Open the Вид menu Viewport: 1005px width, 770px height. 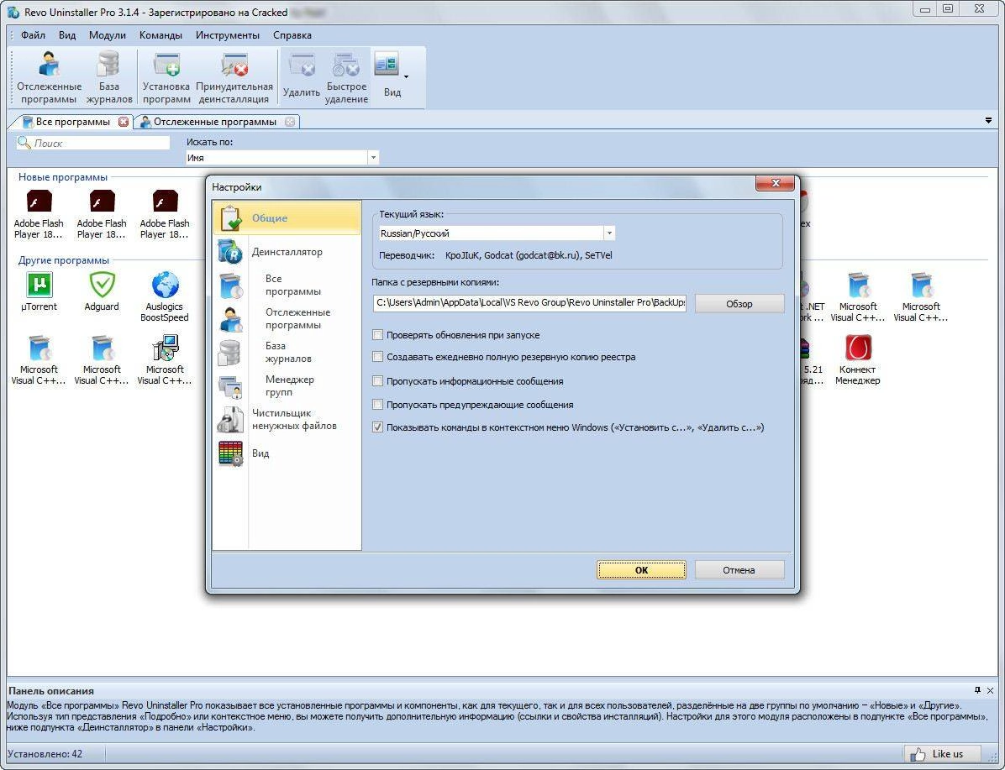(x=67, y=35)
